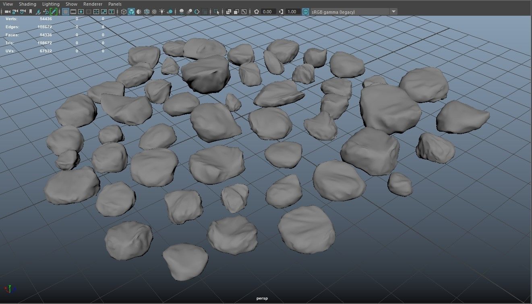Click the Exposure value field 0.00
Image resolution: width=532 pixels, height=304 pixels.
pos(269,12)
